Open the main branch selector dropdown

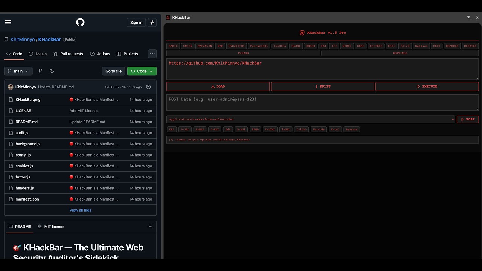(x=18, y=71)
